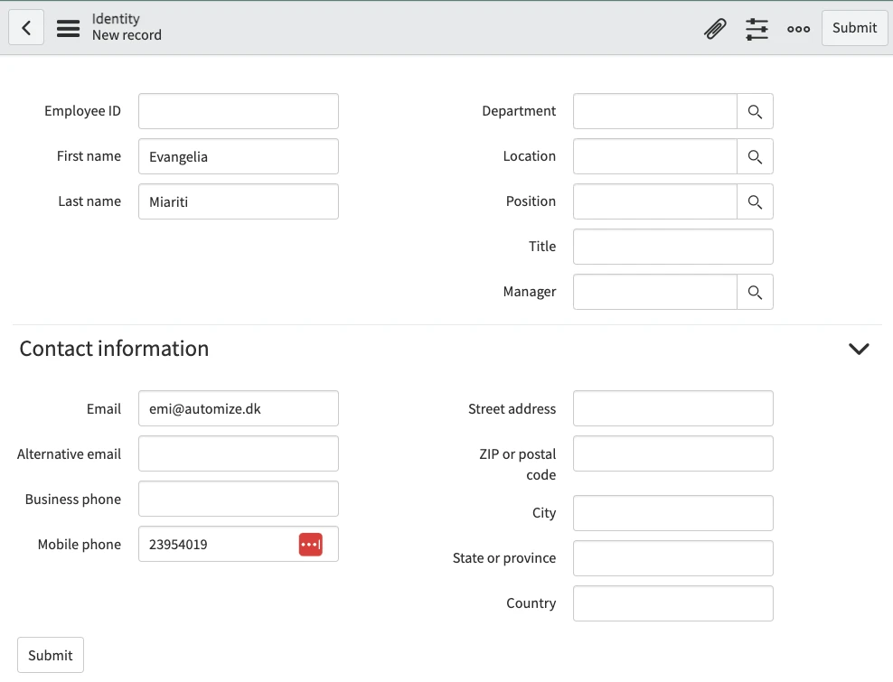
Task: Focus the Employee ID field
Action: tap(239, 112)
